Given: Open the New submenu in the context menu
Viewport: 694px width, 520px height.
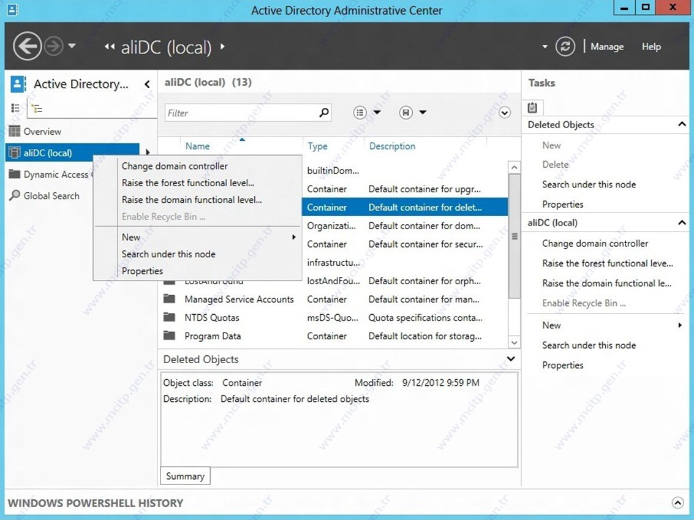Looking at the screenshot, I should point(197,237).
